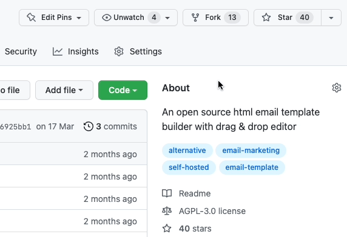Click the pin icon in Edit Pins
Viewport: 347px width, 237px height.
31,18
